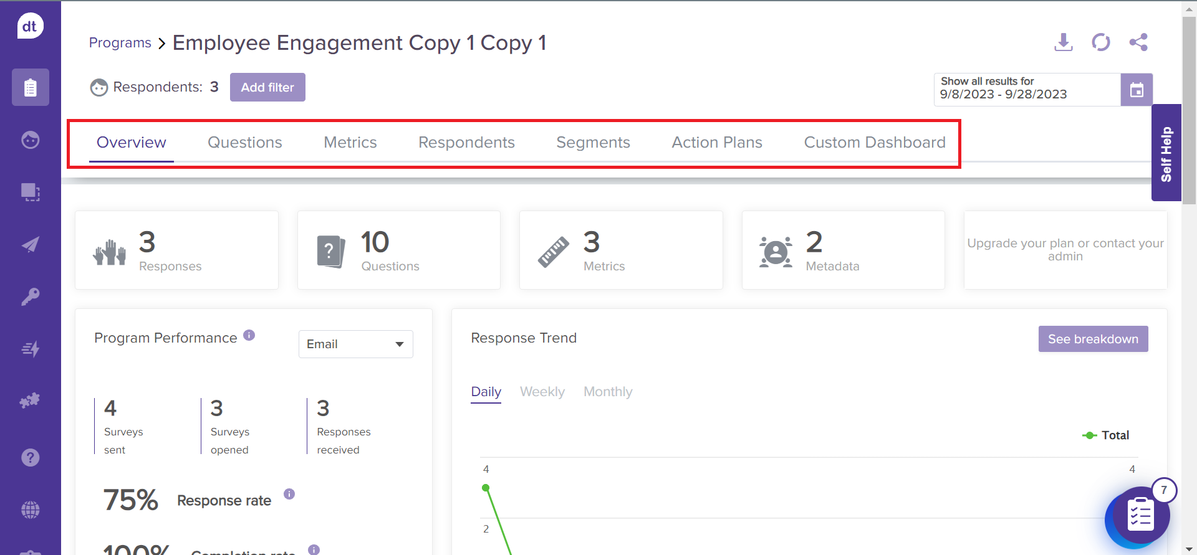Expand the Email channel dropdown

355,344
